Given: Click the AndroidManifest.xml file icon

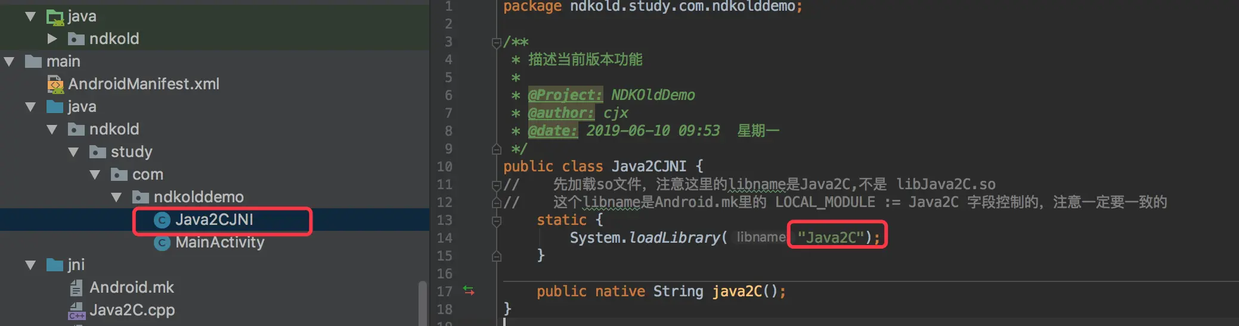Looking at the screenshot, I should (55, 84).
